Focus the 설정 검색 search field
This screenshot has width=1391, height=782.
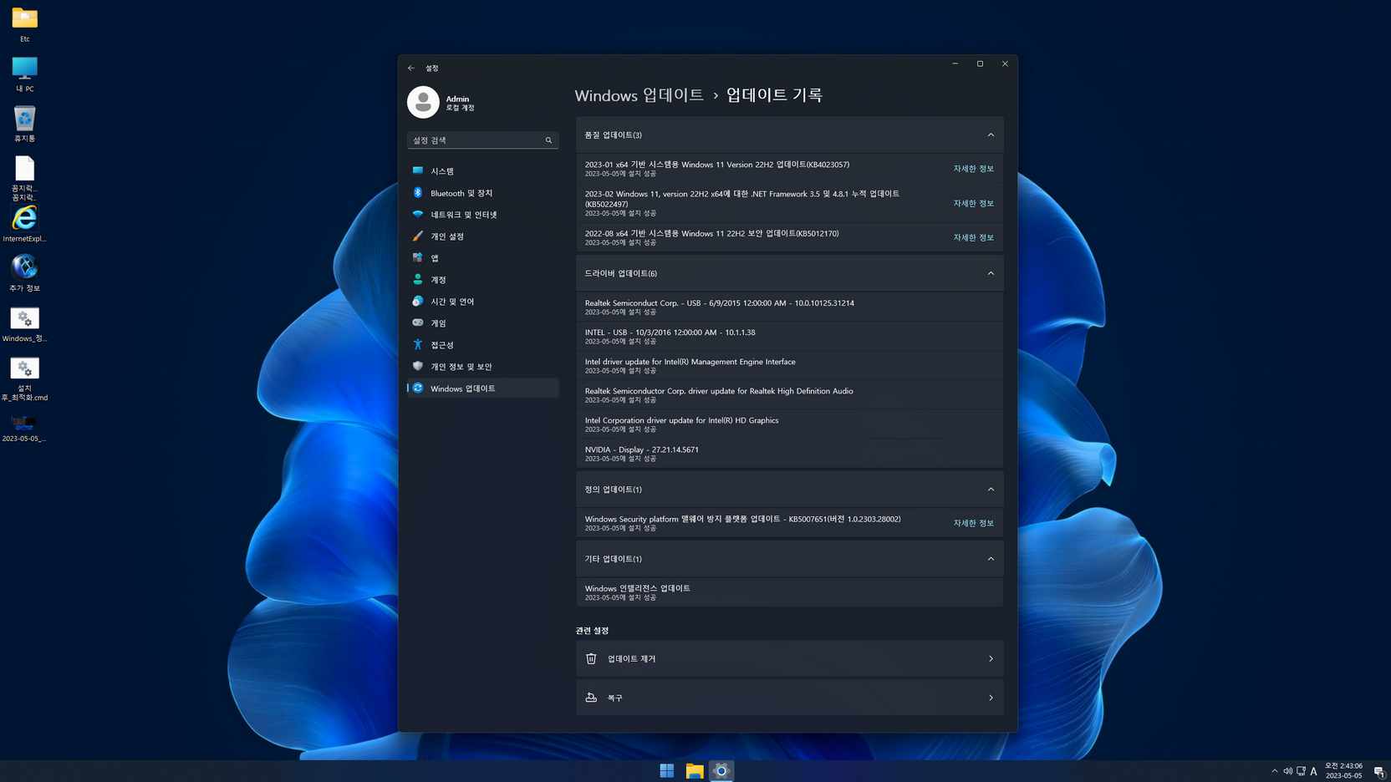pos(482,140)
